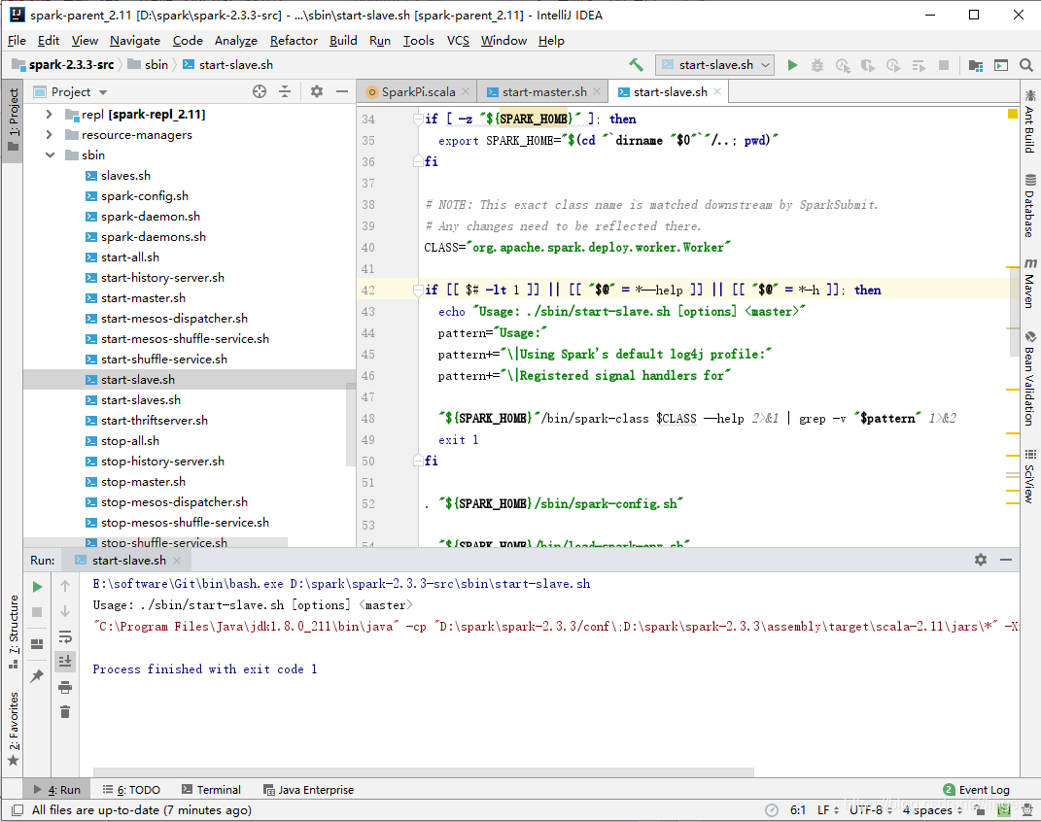Open run configuration dropdown start-slave.sh
This screenshot has height=822, width=1041.
[x=715, y=64]
